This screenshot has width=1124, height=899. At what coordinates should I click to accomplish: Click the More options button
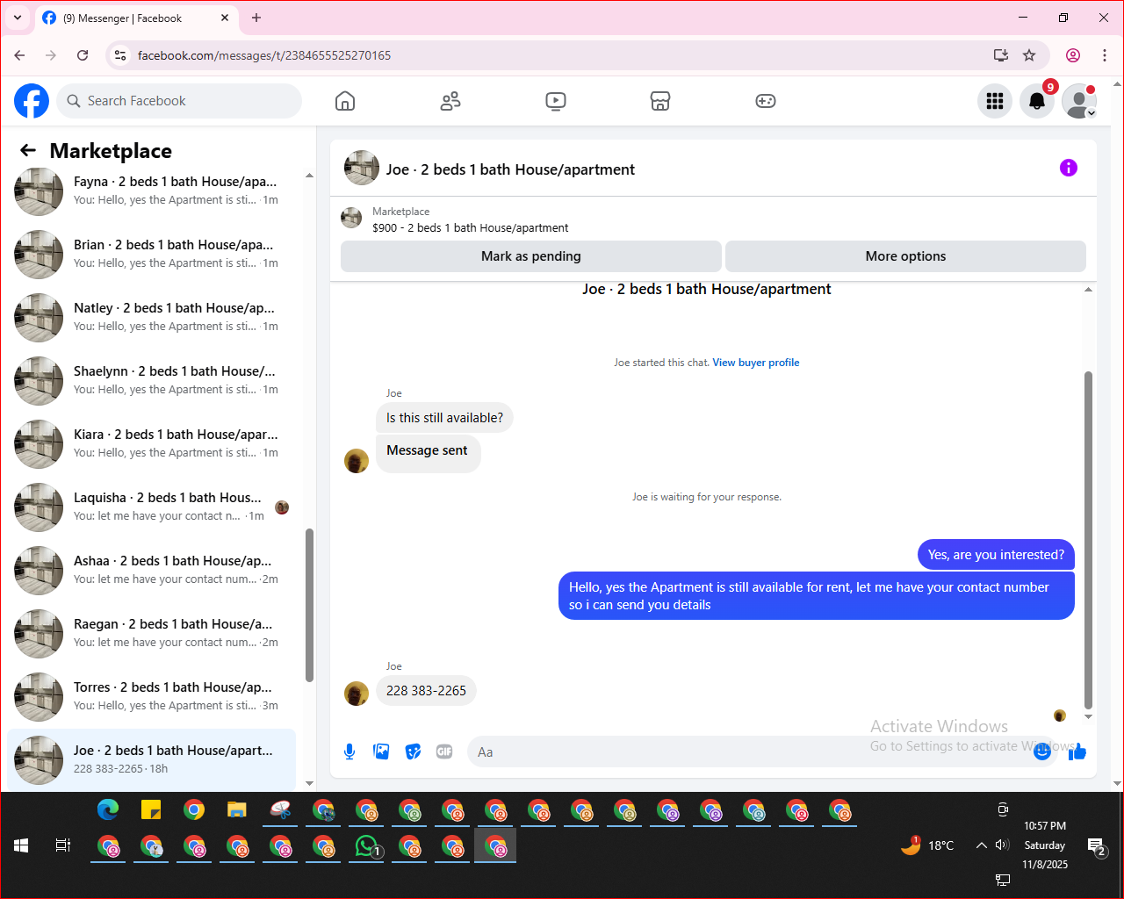click(905, 256)
